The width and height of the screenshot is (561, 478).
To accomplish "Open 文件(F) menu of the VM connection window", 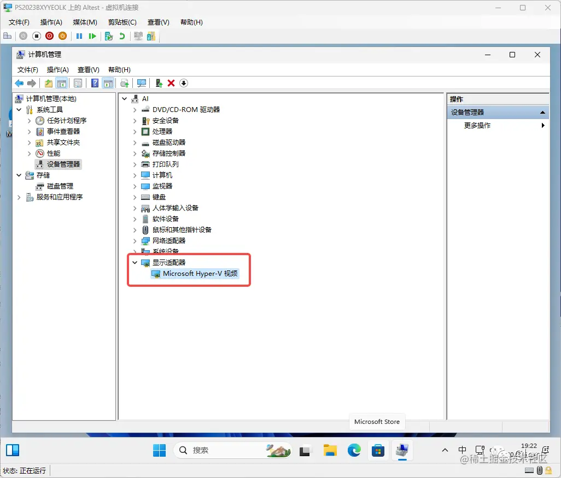I will [19, 22].
